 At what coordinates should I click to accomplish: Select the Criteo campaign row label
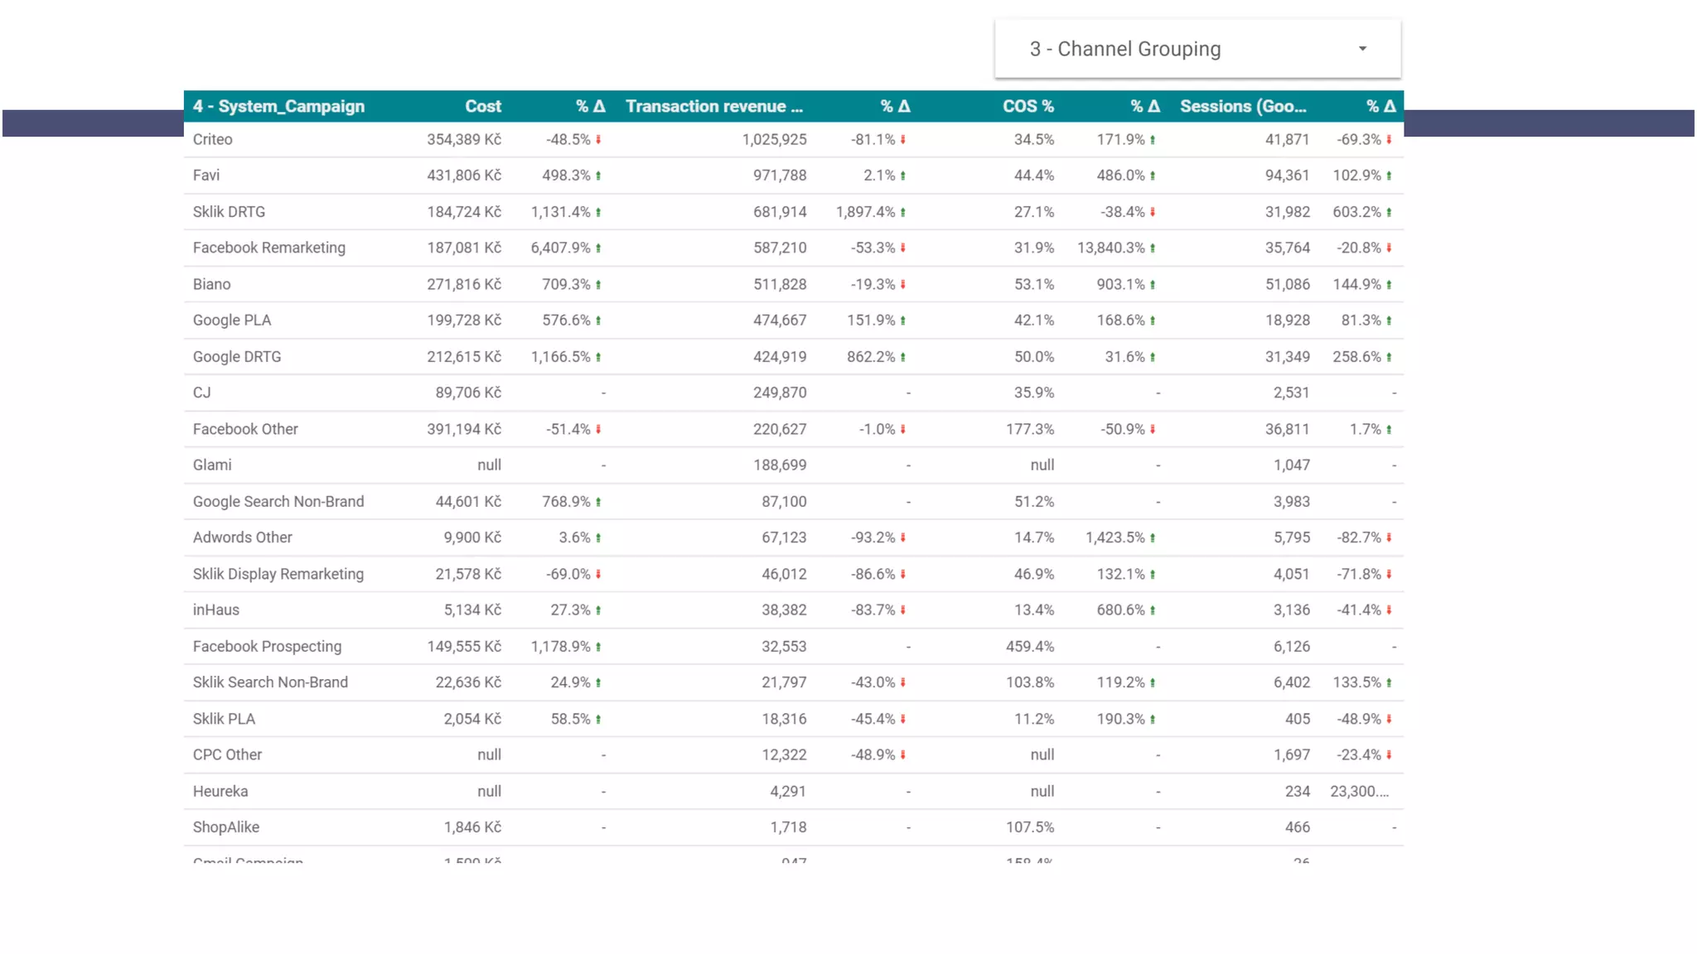[213, 139]
